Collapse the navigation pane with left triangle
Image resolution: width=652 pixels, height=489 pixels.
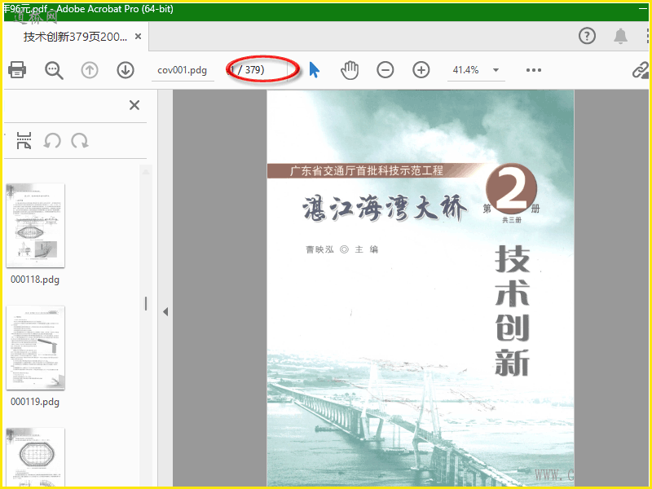pyautogui.click(x=165, y=311)
